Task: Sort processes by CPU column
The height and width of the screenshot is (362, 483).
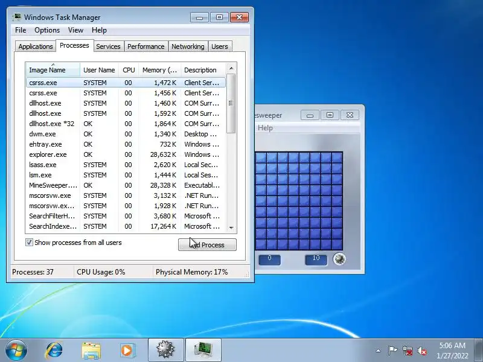Action: coord(129,70)
